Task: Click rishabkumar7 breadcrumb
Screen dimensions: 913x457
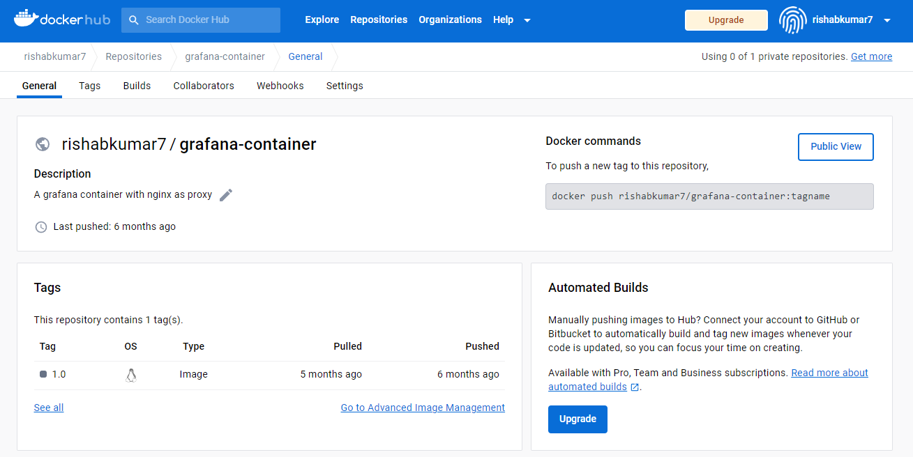Action: tap(55, 56)
